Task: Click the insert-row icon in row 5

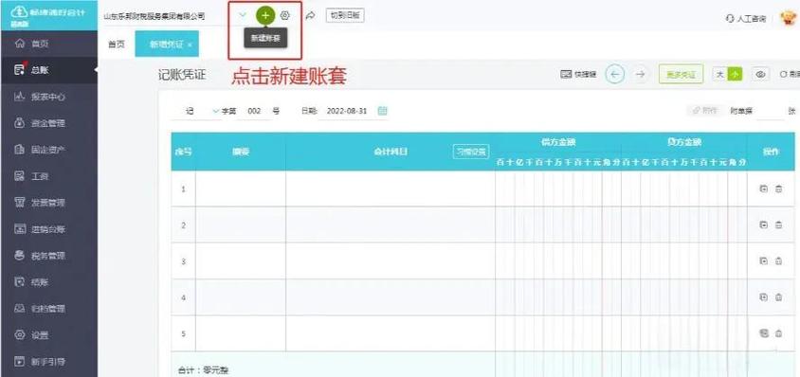Action: pyautogui.click(x=764, y=333)
